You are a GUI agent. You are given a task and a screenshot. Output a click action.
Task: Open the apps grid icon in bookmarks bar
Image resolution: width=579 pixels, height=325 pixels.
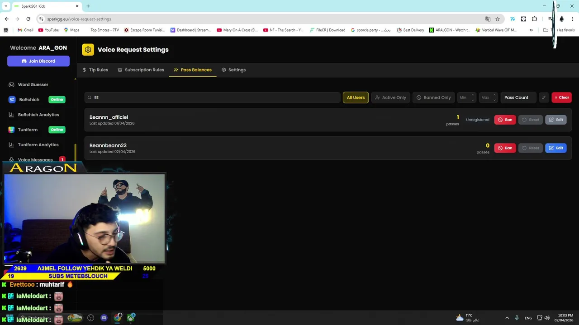tap(6, 30)
